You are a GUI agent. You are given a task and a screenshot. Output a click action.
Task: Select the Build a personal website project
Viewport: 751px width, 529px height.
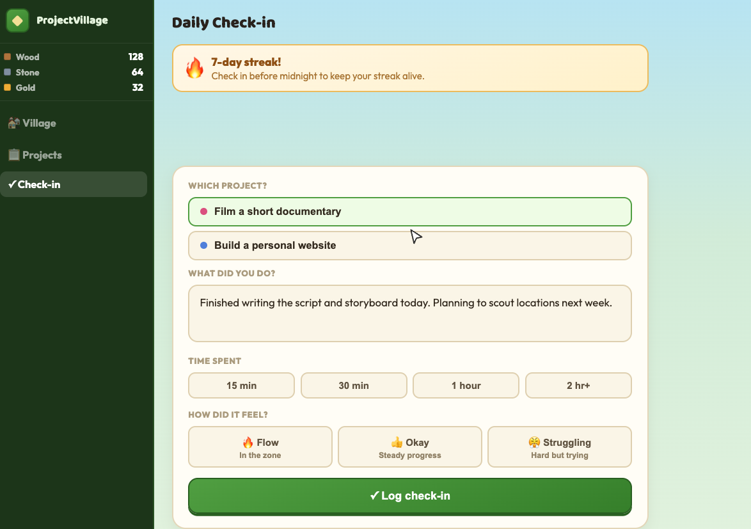pos(410,246)
